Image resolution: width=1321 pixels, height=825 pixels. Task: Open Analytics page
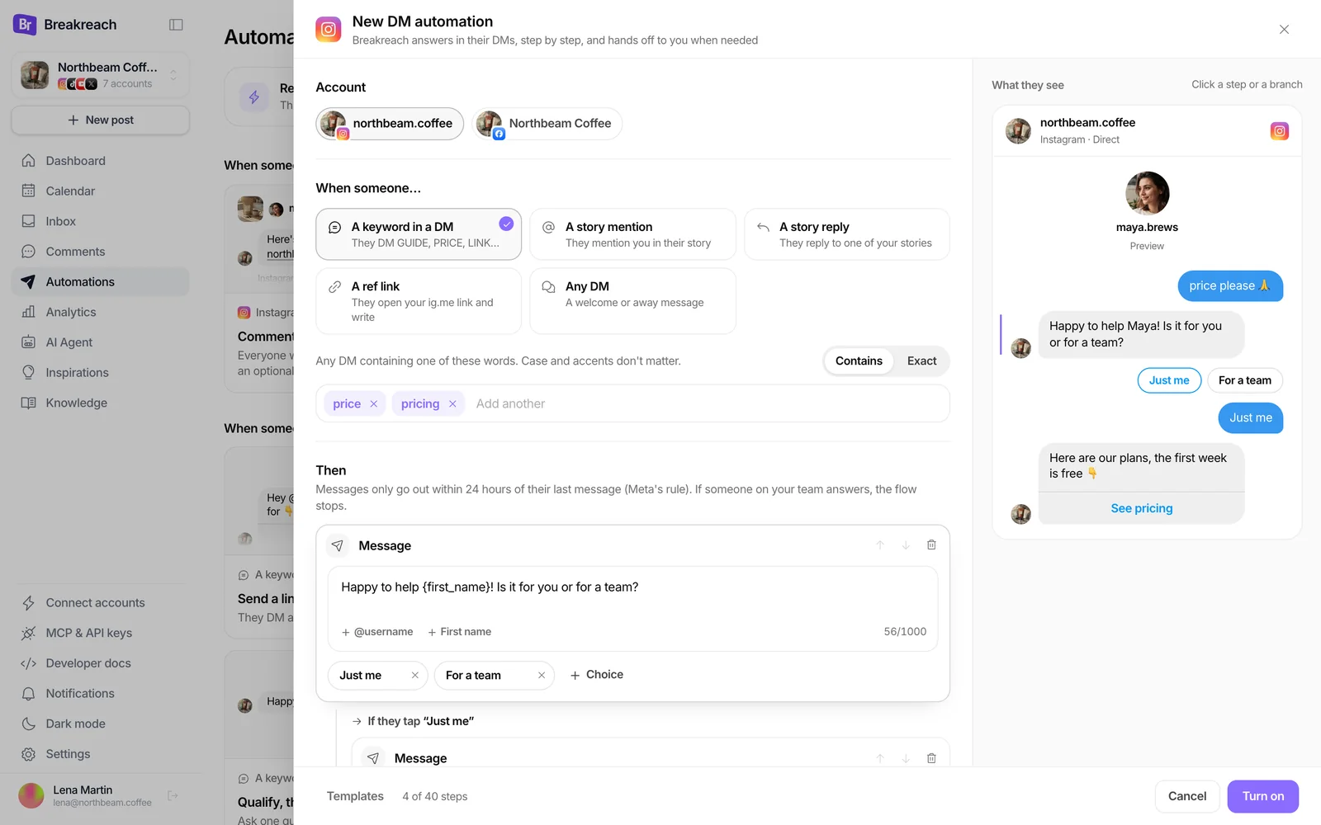point(100,312)
